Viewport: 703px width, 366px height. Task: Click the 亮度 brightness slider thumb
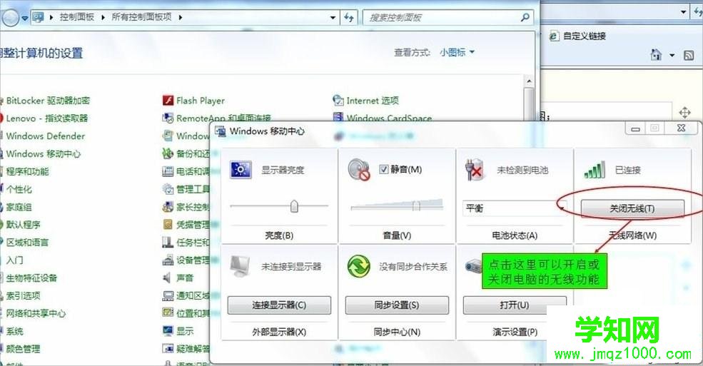pyautogui.click(x=294, y=206)
